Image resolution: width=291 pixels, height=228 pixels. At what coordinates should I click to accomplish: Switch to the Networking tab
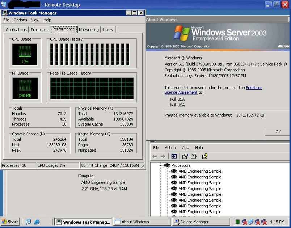tap(89, 30)
